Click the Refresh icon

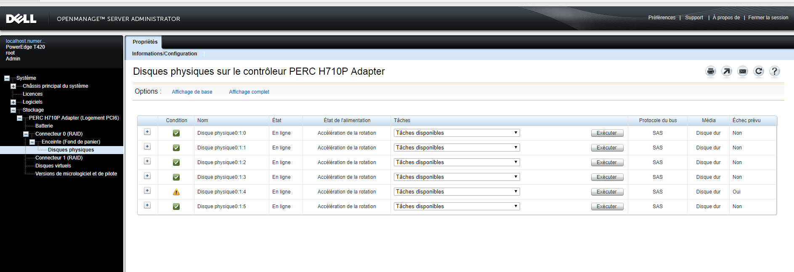pos(759,71)
